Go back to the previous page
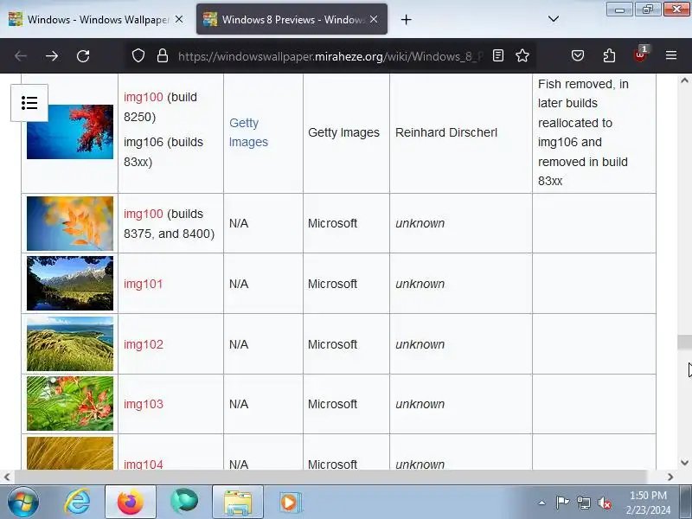 click(x=21, y=56)
